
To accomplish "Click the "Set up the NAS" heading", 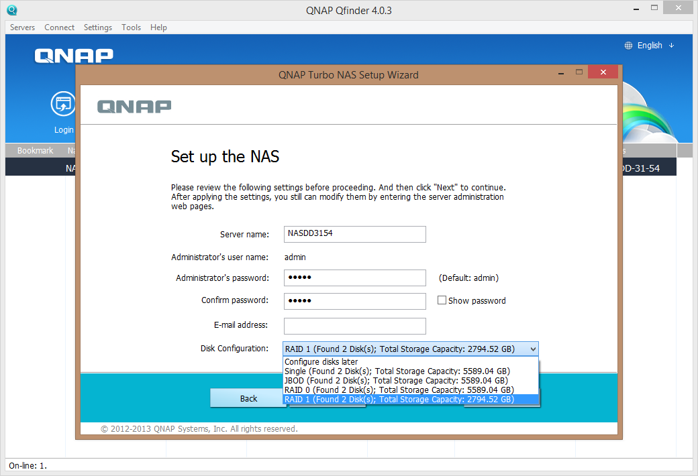I will [x=226, y=157].
